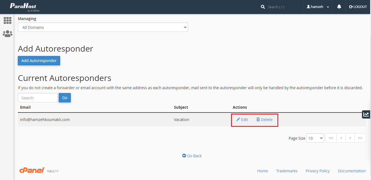Log out using the LOGOUT button
Screen dimensions: 371x180
tap(358, 7)
